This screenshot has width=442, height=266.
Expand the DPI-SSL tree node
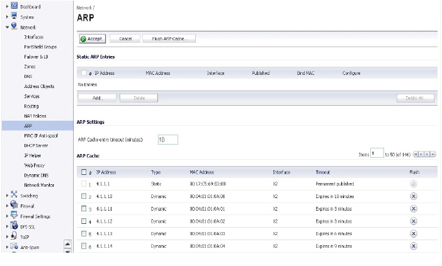[x=8, y=226]
